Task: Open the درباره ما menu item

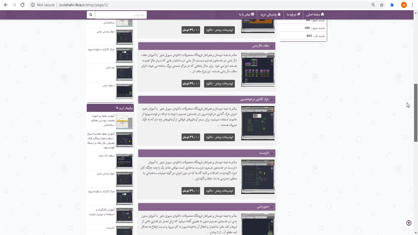Action: tap(293, 14)
